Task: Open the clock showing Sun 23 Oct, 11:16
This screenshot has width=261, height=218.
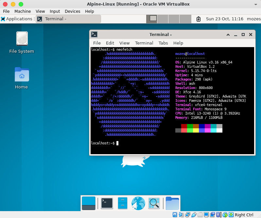Action: coord(225,19)
